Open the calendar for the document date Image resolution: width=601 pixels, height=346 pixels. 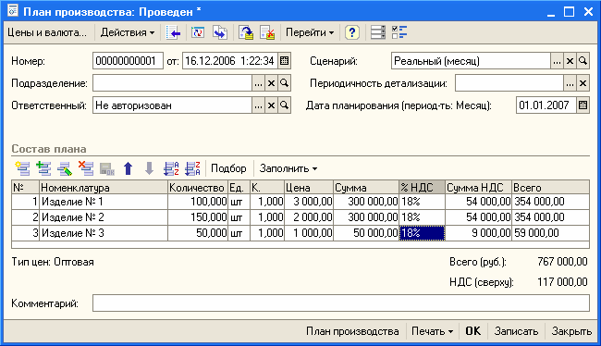(x=284, y=61)
